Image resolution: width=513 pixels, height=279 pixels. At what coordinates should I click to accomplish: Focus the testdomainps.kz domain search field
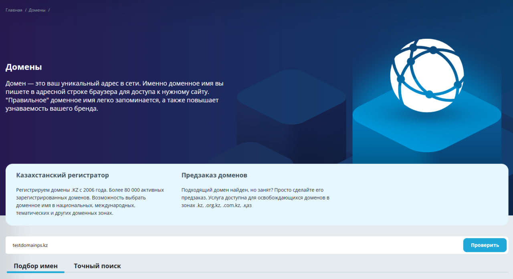coord(232,245)
